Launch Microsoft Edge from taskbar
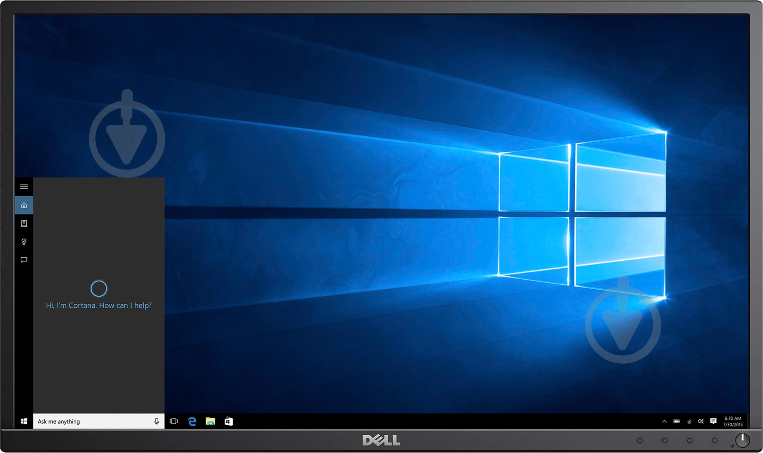The height and width of the screenshot is (453, 763). tap(192, 421)
